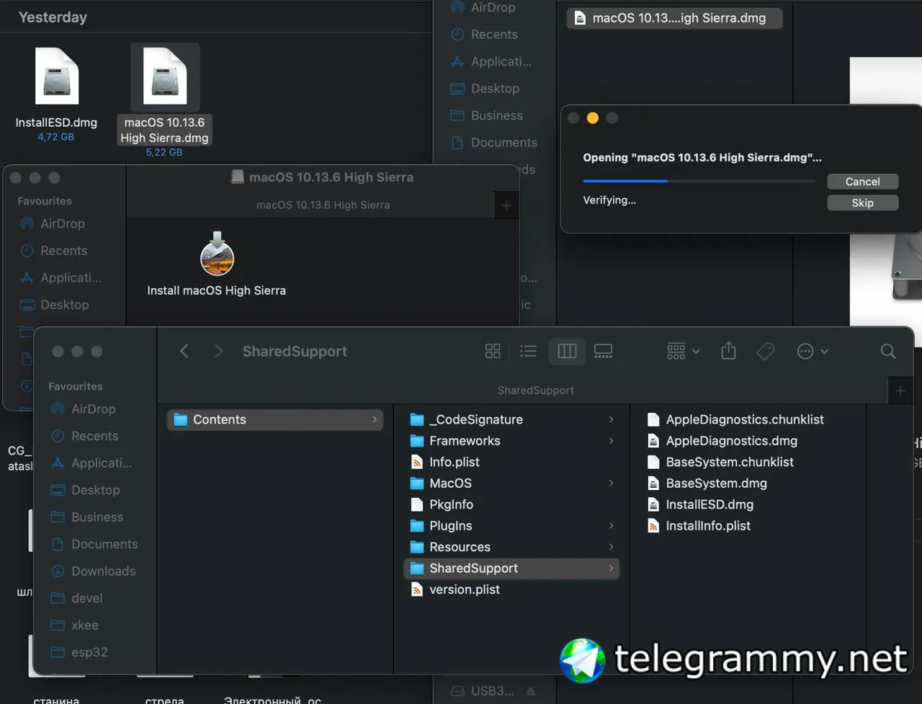Click the verifying progress bar
Viewport: 922px width, 704px height.
(699, 181)
